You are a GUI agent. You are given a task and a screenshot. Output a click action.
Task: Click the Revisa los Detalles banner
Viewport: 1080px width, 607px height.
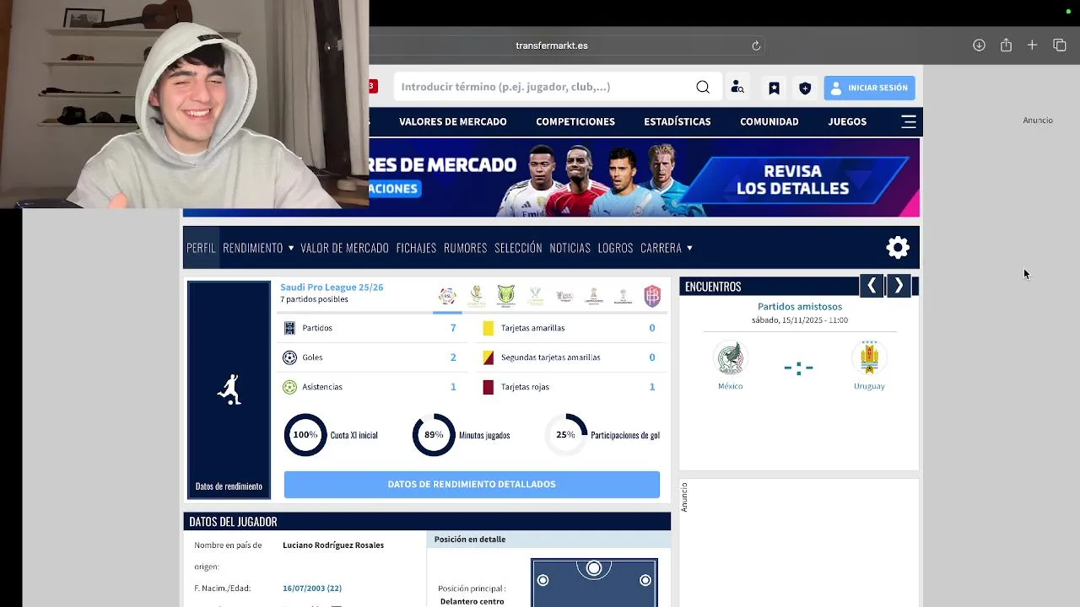[792, 180]
